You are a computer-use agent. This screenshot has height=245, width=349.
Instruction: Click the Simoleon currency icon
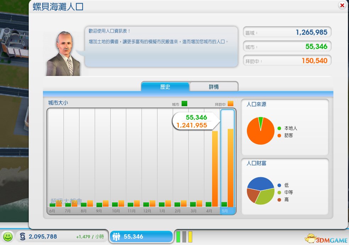click(22, 236)
